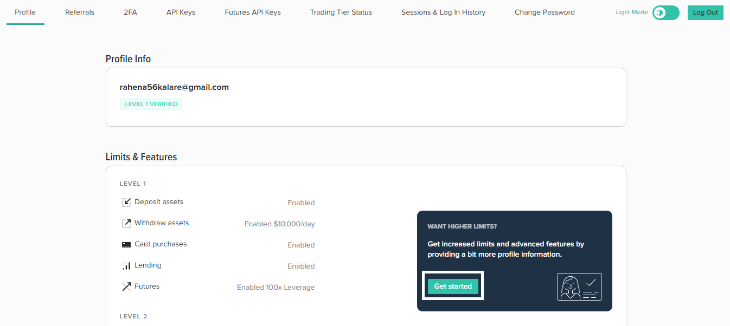This screenshot has height=326, width=730.
Task: Open the Futures API Keys tab
Action: click(x=253, y=12)
